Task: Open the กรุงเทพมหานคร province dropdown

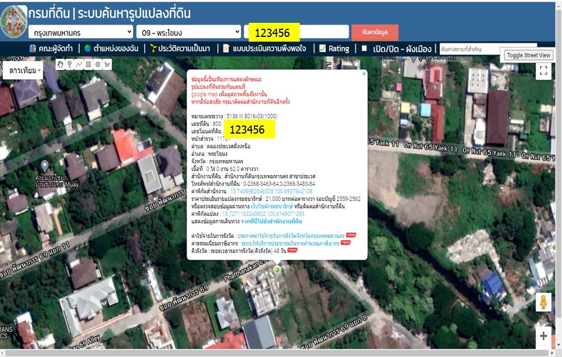Action: (80, 32)
